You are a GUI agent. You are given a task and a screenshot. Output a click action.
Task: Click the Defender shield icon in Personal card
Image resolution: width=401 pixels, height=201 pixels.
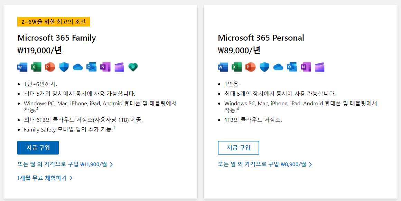[x=264, y=67]
